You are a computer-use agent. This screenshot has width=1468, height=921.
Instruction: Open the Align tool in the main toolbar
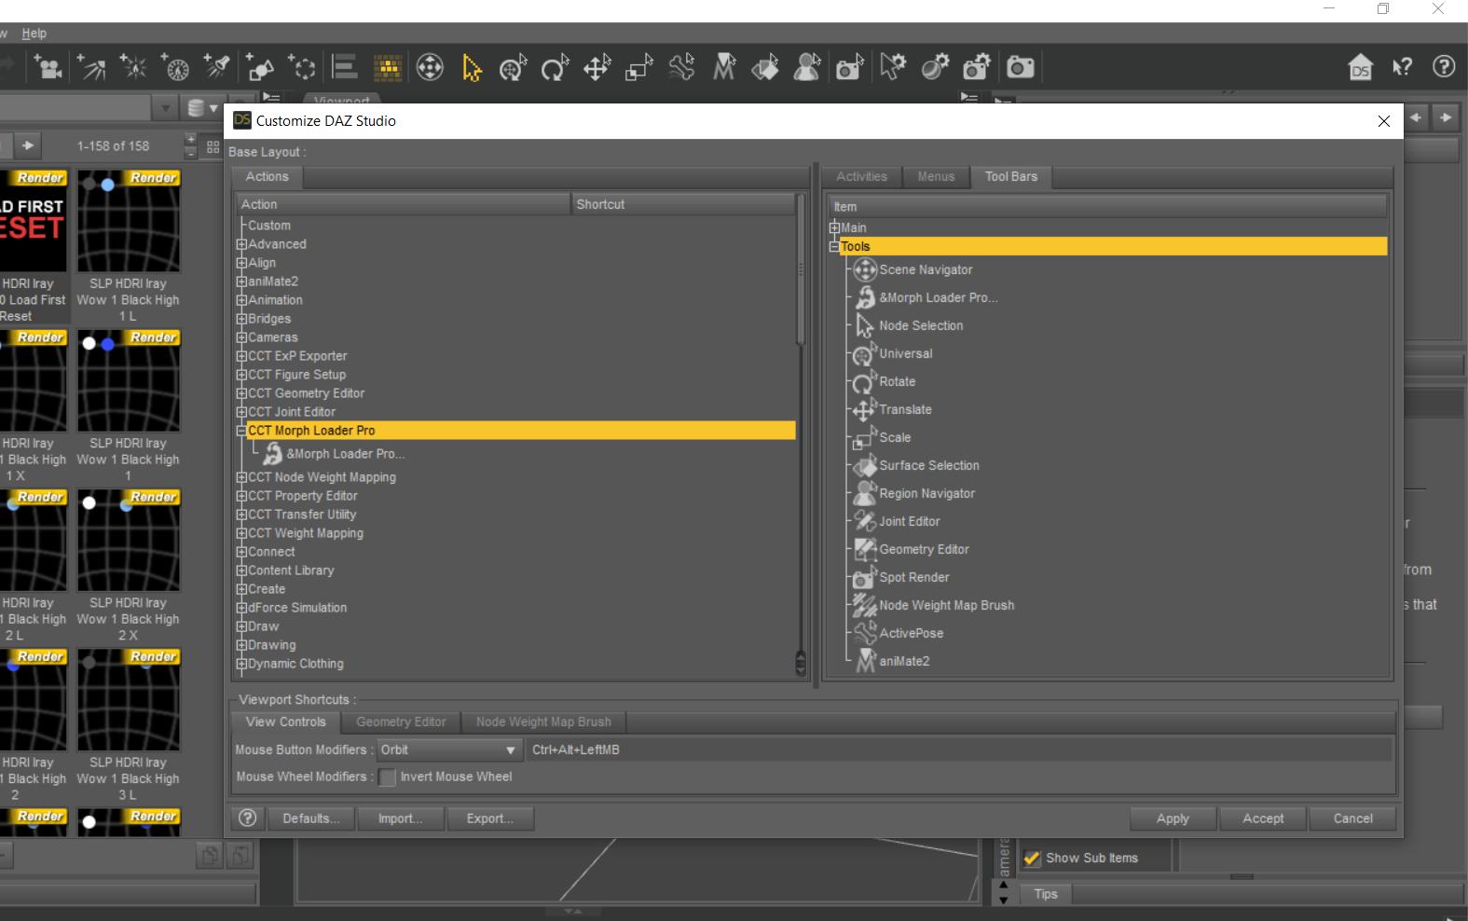click(x=345, y=67)
